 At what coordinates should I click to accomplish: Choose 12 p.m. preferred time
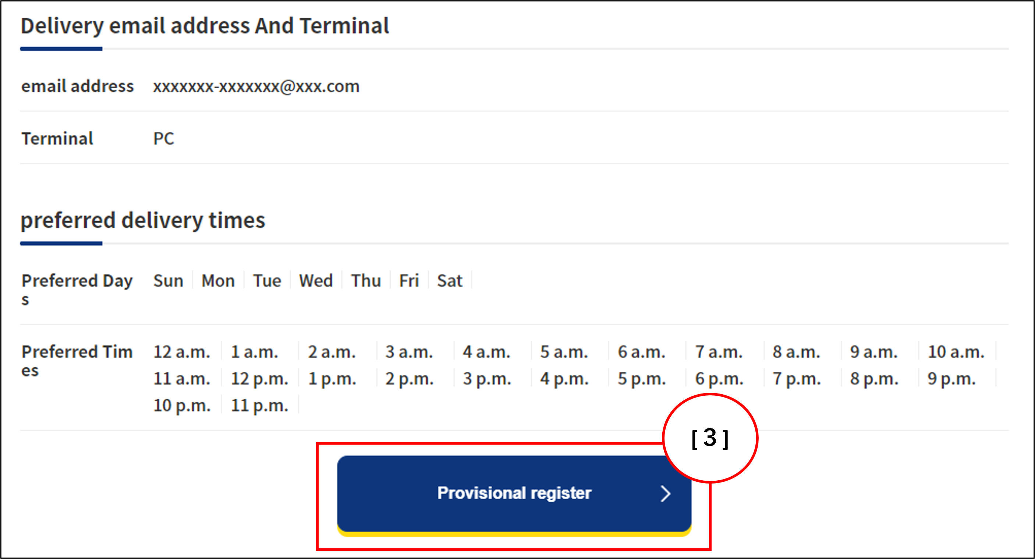coord(259,379)
